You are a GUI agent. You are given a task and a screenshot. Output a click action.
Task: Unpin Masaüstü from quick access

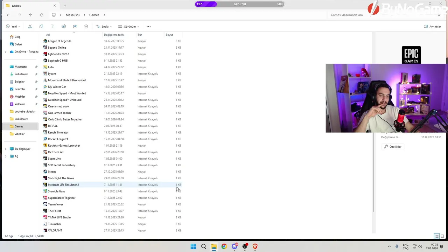point(36,67)
